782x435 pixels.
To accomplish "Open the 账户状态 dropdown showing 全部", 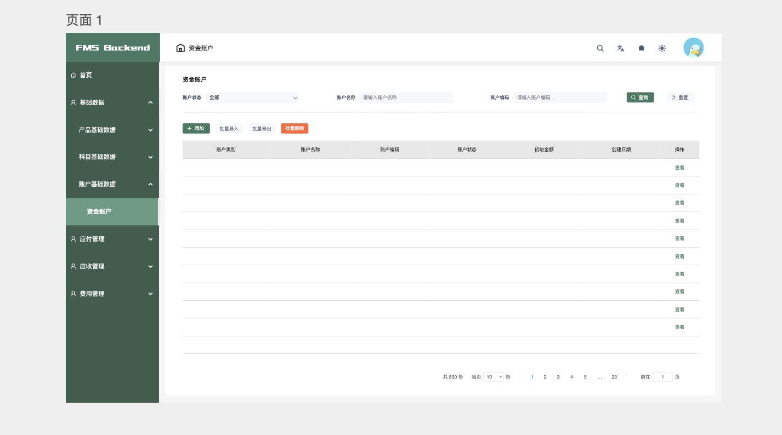I will coord(252,98).
